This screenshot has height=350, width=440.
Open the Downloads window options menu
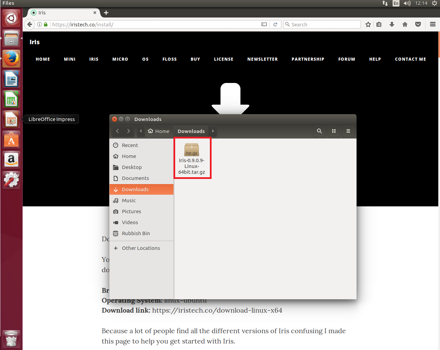click(348, 131)
